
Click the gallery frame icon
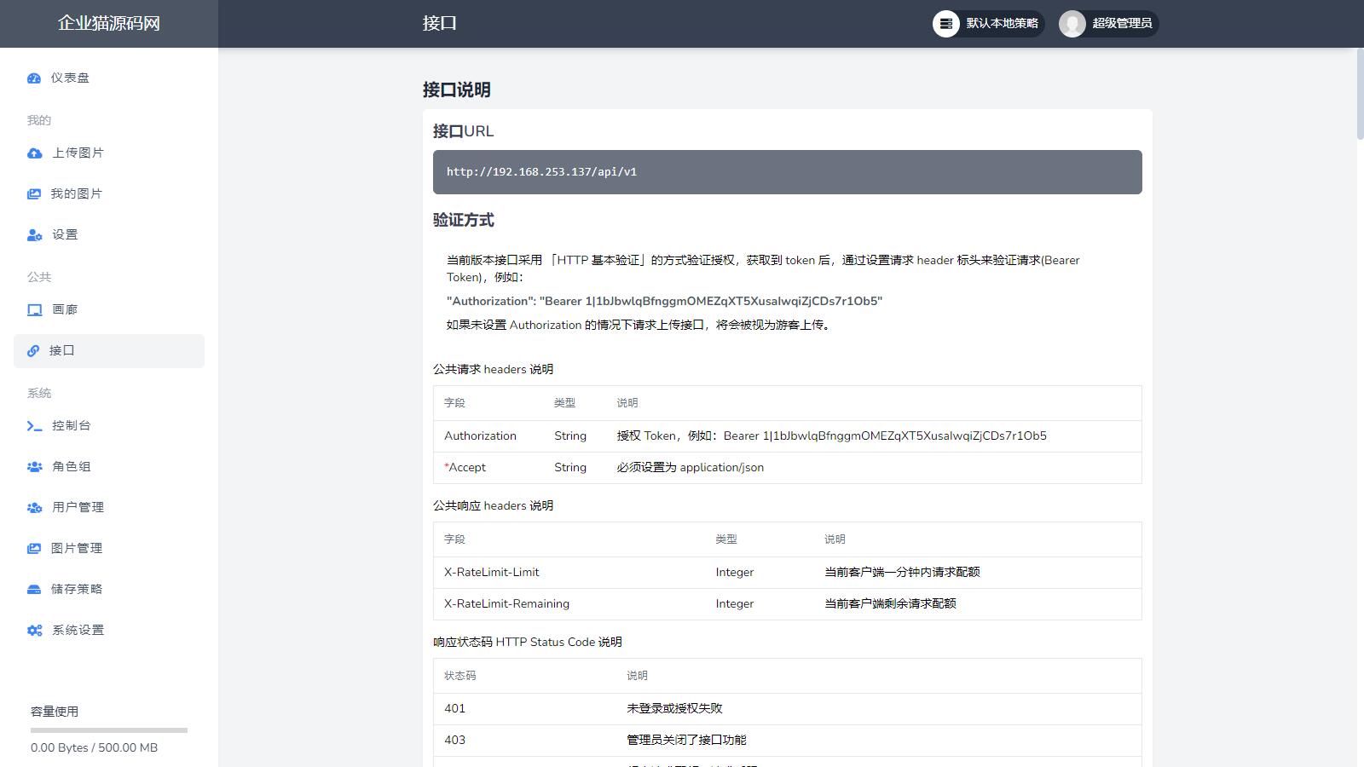[34, 310]
